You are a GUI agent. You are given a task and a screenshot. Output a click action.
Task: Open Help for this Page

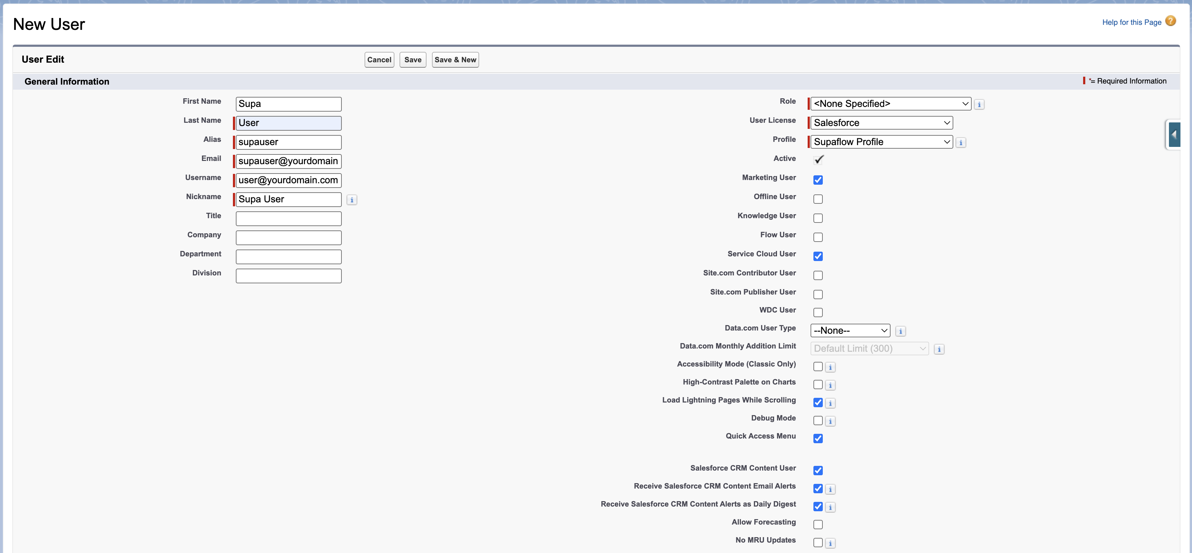click(1131, 22)
